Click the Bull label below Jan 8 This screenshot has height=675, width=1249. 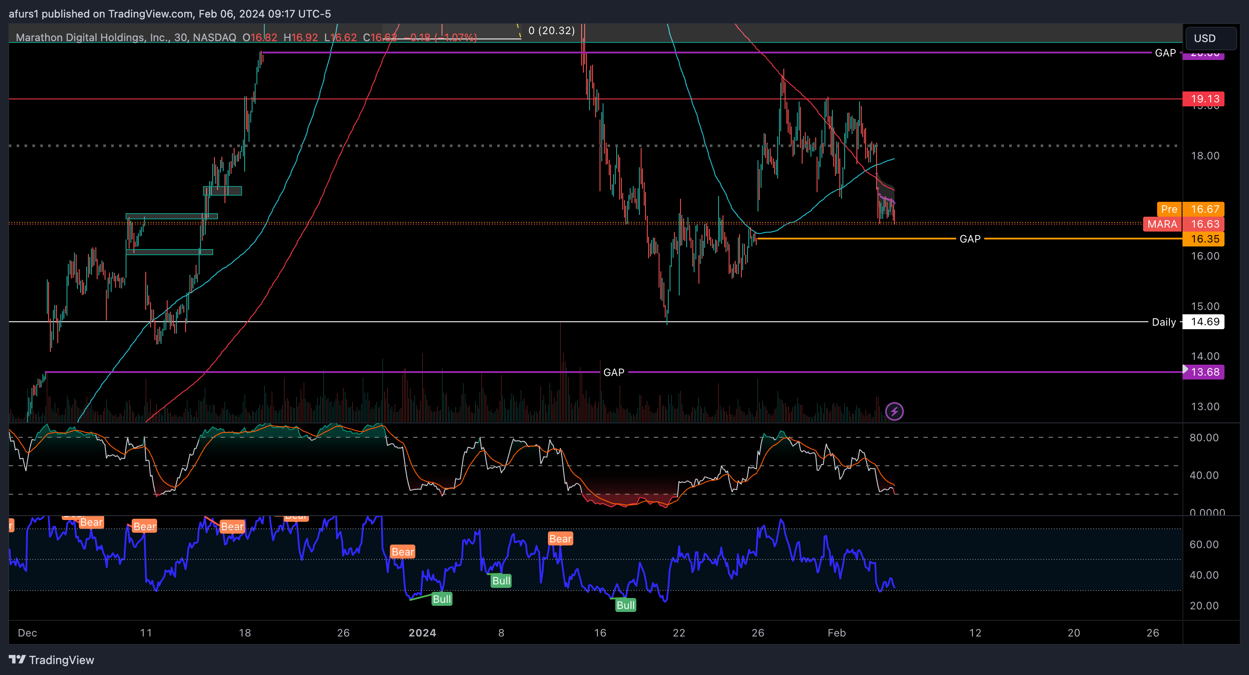501,581
